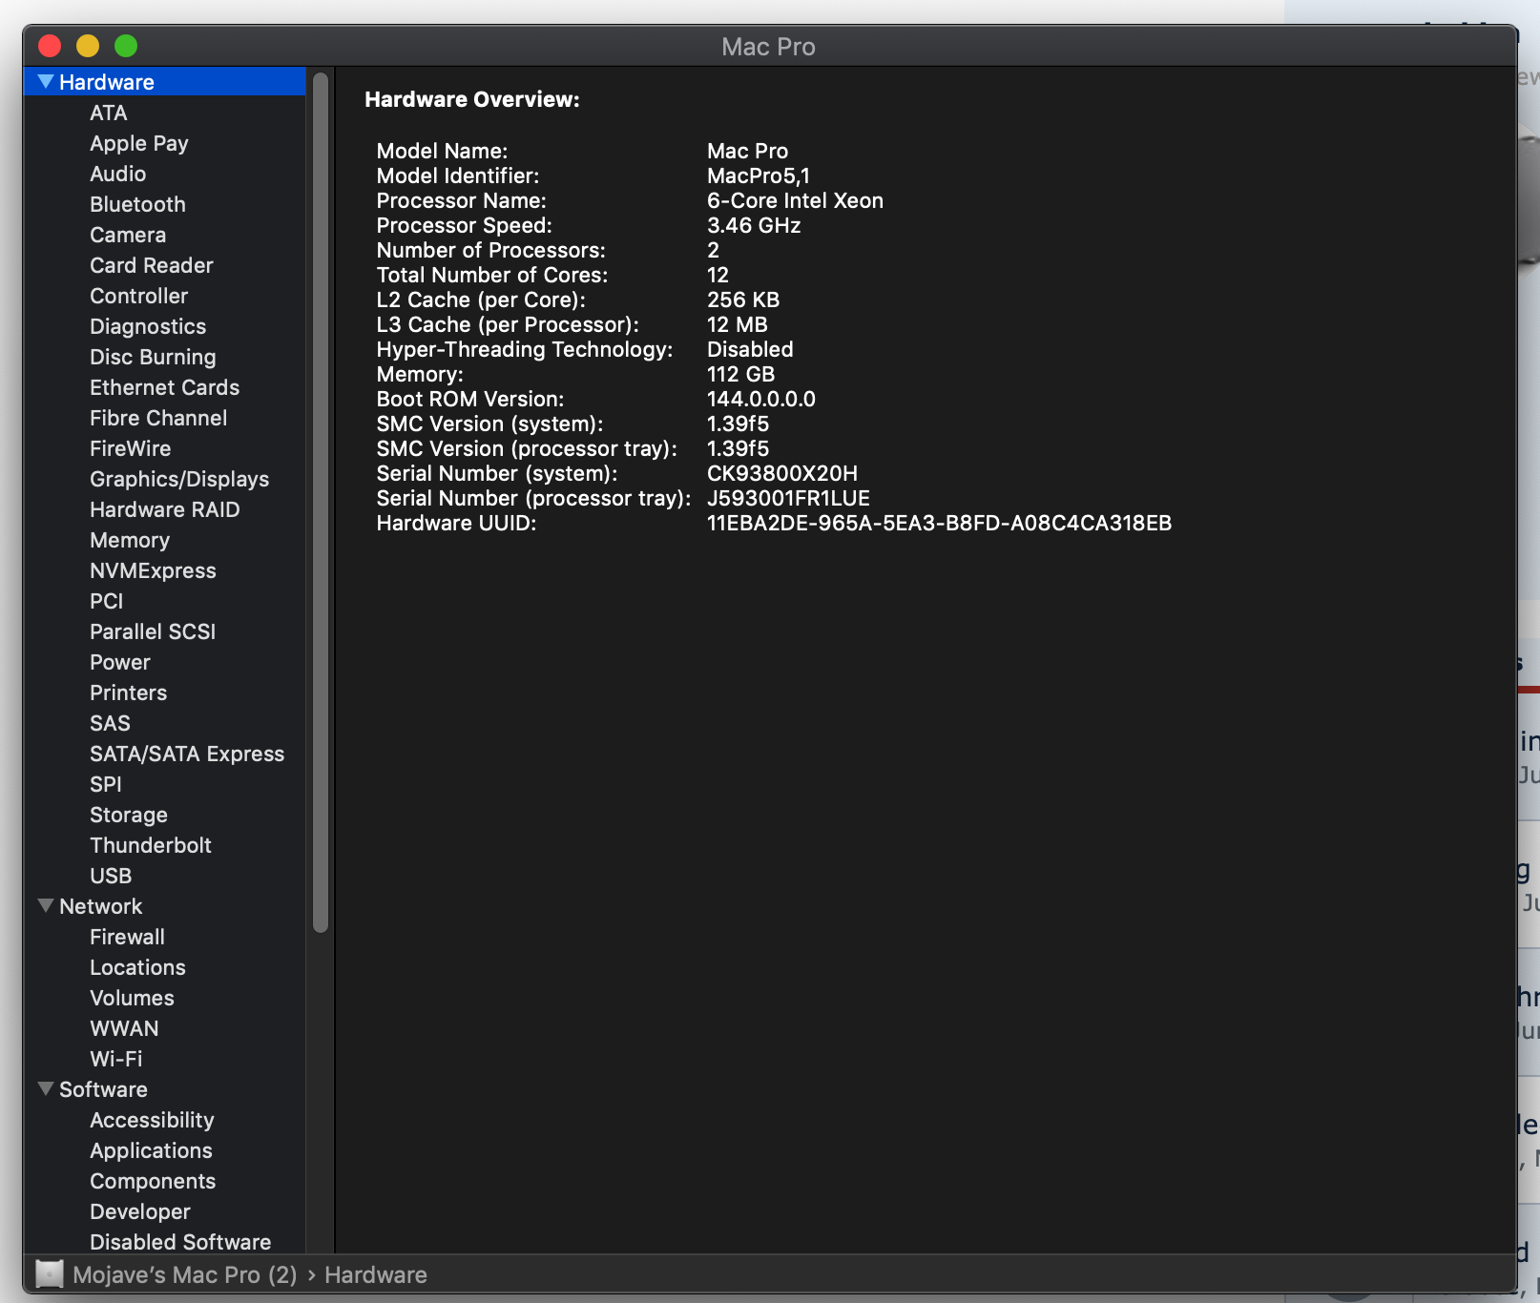The image size is (1540, 1303).
Task: Select the Hardware category row
Action: pyautogui.click(x=164, y=82)
